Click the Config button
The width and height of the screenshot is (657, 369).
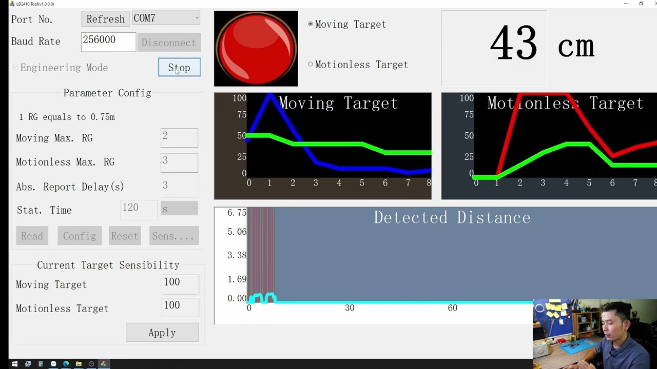[80, 236]
